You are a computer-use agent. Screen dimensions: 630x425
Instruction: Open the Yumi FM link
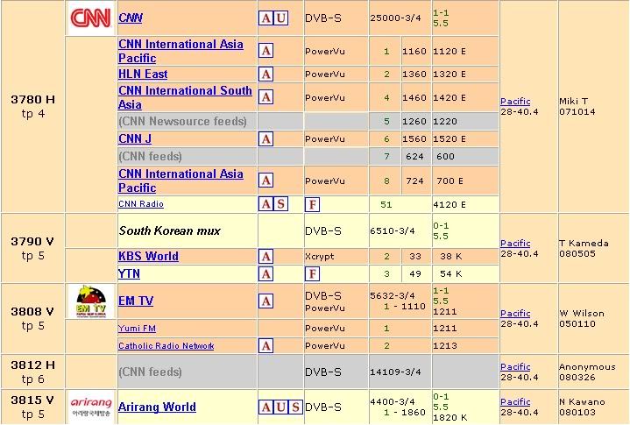[137, 329]
